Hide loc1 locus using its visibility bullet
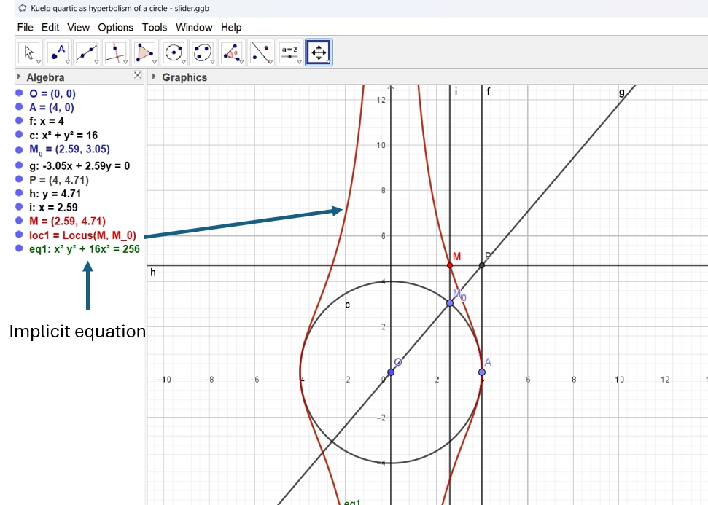This screenshot has width=708, height=505. [x=20, y=235]
